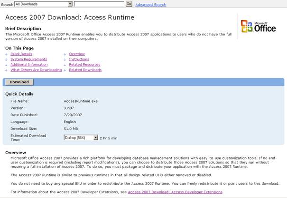
Task: Open the Advanced Search link
Action: tap(151, 5)
